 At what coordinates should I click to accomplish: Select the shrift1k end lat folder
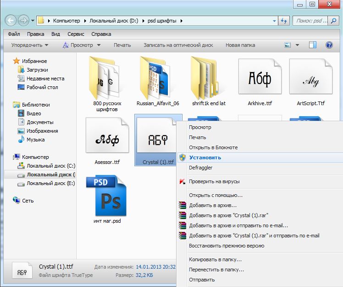[209, 81]
